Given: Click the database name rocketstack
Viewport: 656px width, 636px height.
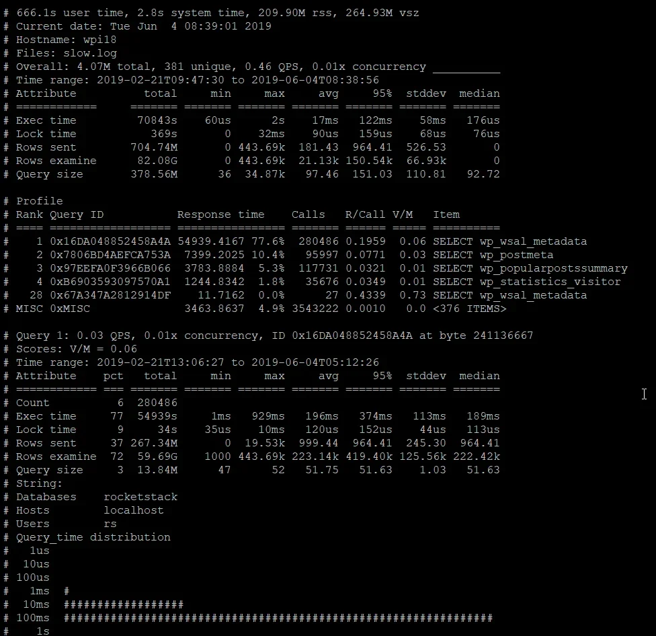Looking at the screenshot, I should [140, 497].
